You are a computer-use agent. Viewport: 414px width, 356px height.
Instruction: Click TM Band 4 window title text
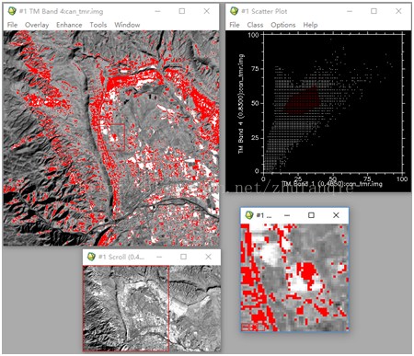(62, 11)
